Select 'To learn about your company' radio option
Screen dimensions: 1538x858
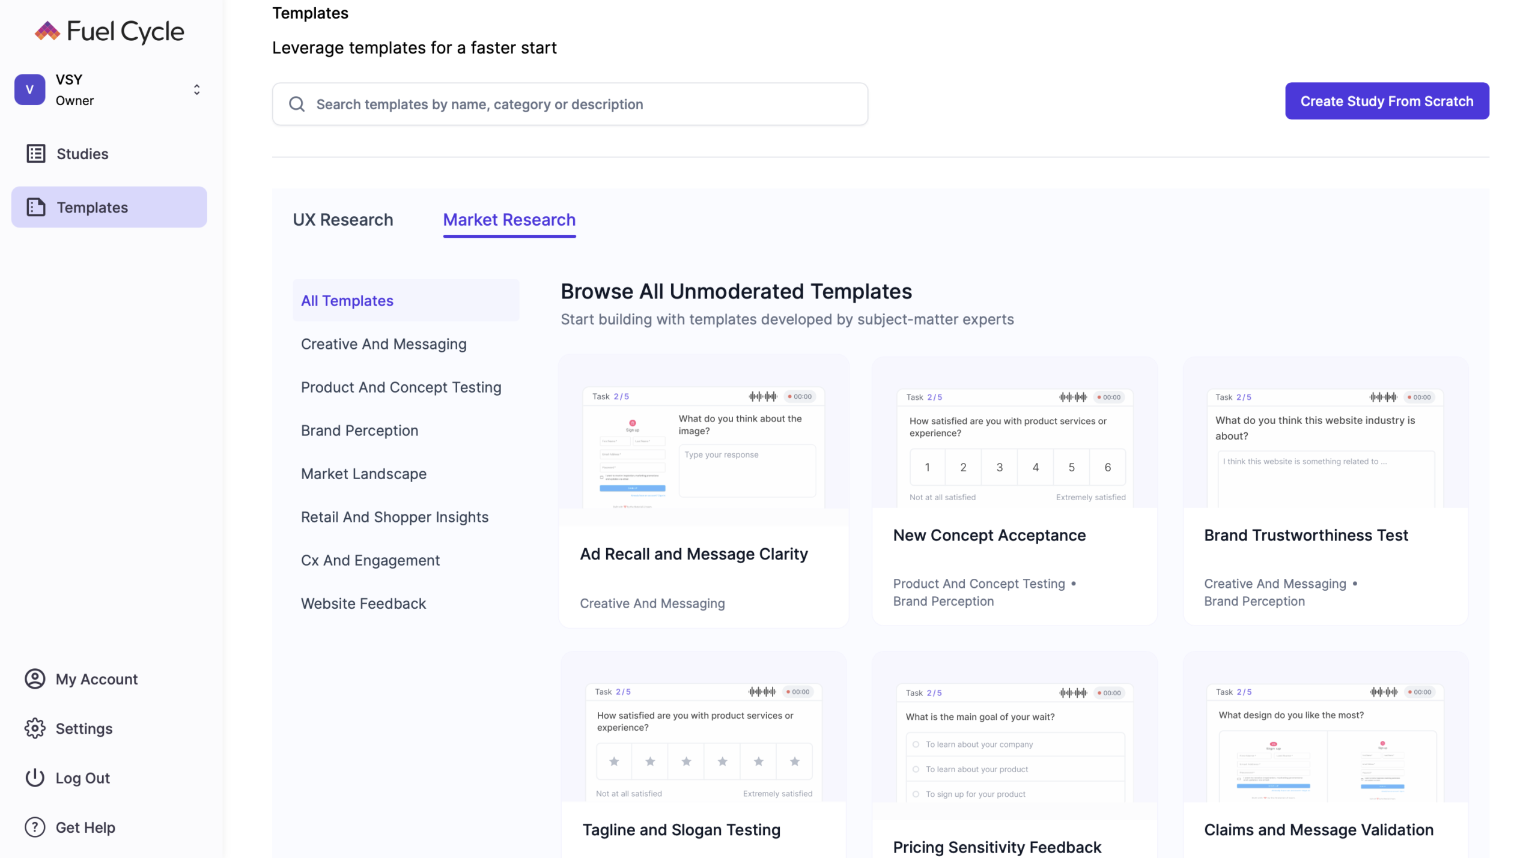click(916, 745)
